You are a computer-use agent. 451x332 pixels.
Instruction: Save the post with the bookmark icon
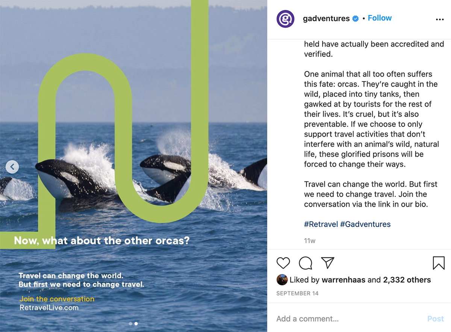click(x=439, y=263)
